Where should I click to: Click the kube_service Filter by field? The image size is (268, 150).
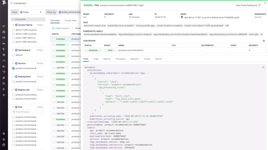[69, 12]
